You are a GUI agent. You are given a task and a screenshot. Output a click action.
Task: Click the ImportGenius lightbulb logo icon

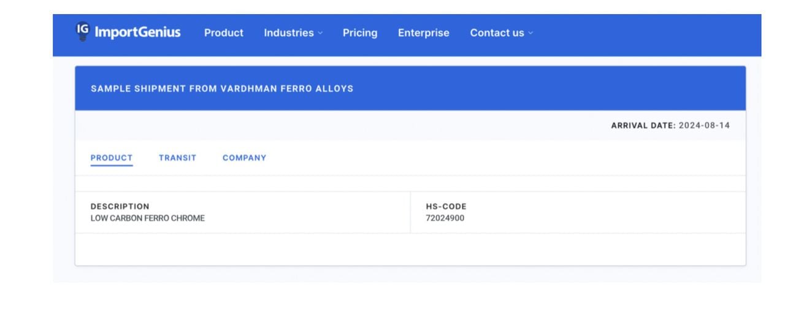click(x=82, y=31)
